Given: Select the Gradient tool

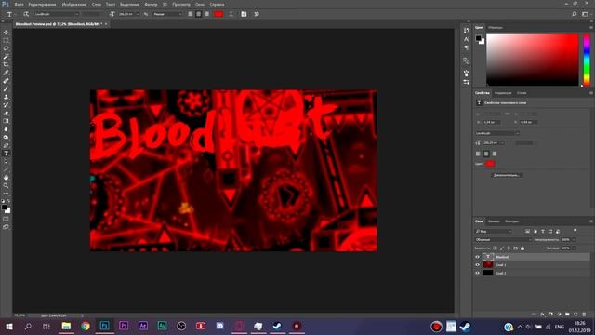Looking at the screenshot, I should coord(6,121).
